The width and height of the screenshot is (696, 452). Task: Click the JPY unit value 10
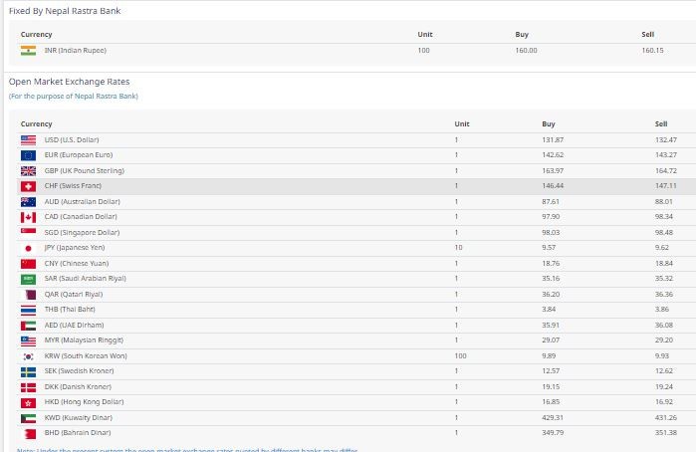[459, 247]
